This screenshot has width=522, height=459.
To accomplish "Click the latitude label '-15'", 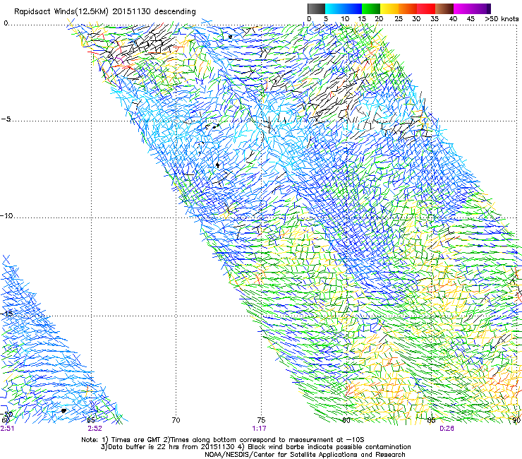I will coord(6,314).
